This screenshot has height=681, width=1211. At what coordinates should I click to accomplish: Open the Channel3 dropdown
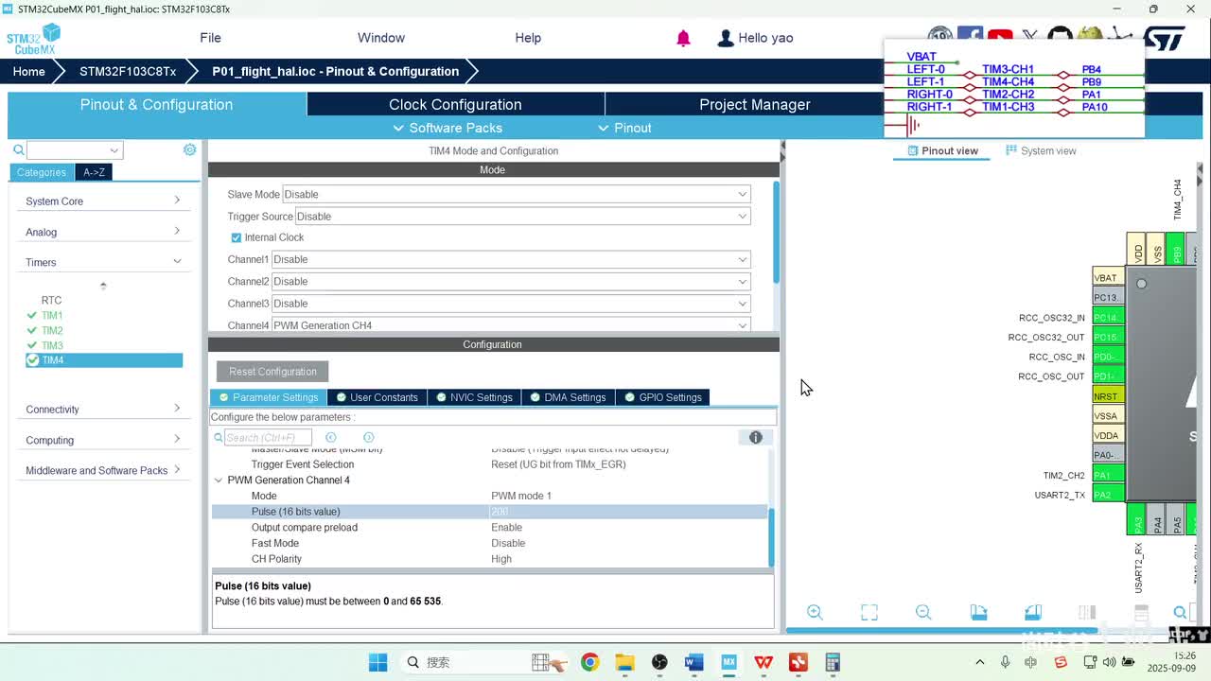pyautogui.click(x=512, y=304)
